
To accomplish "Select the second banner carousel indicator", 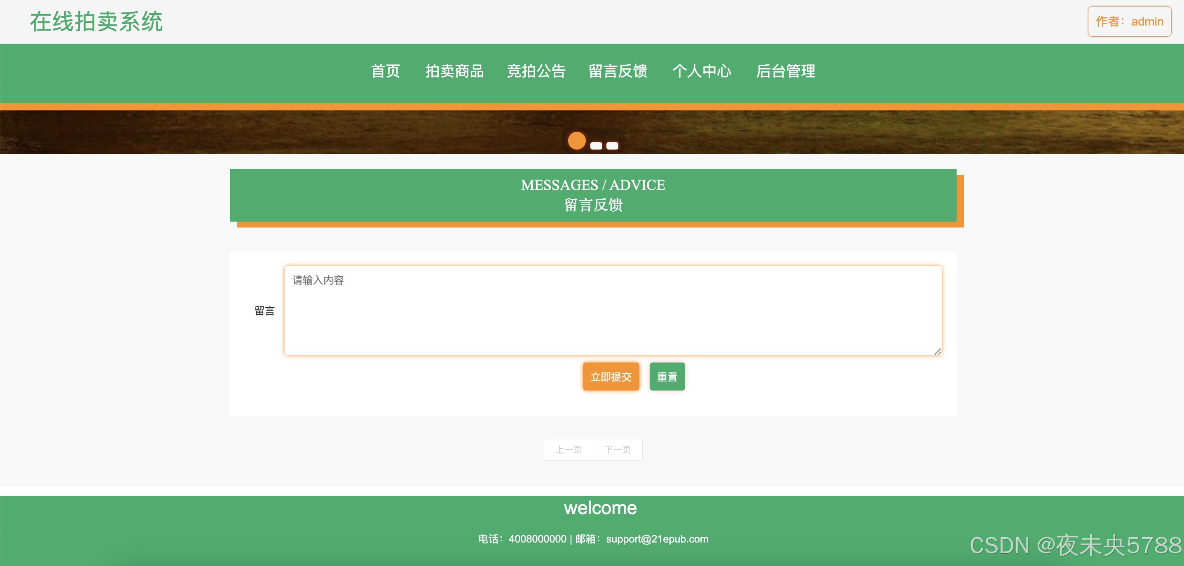I will (596, 146).
